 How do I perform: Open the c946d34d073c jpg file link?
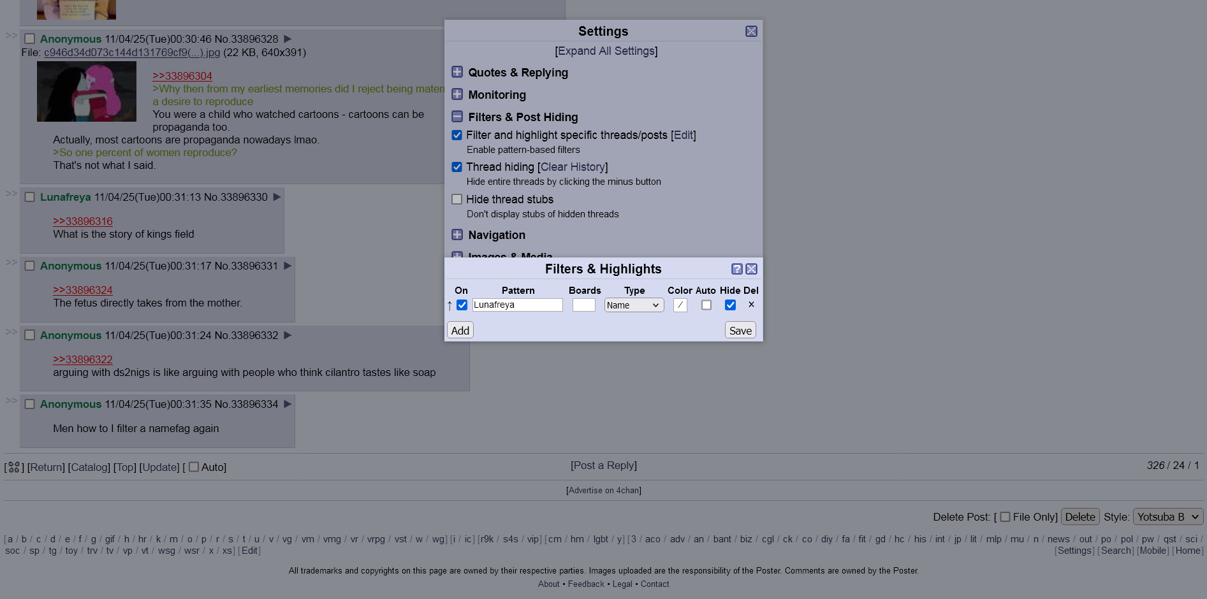click(x=132, y=52)
